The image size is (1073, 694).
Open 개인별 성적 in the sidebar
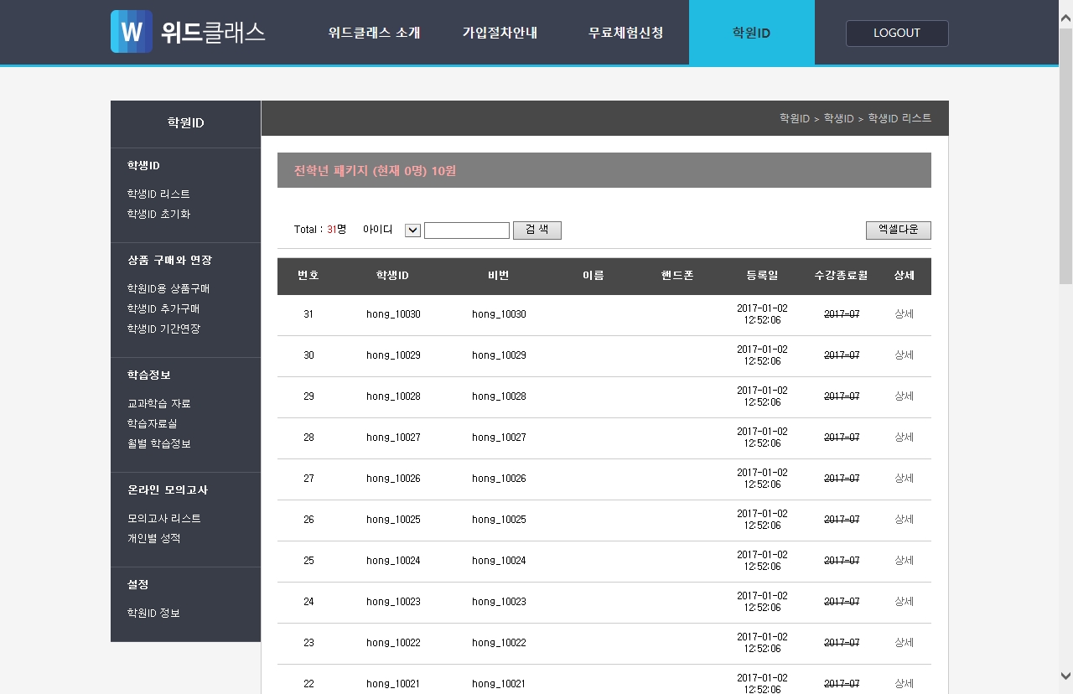[154, 538]
